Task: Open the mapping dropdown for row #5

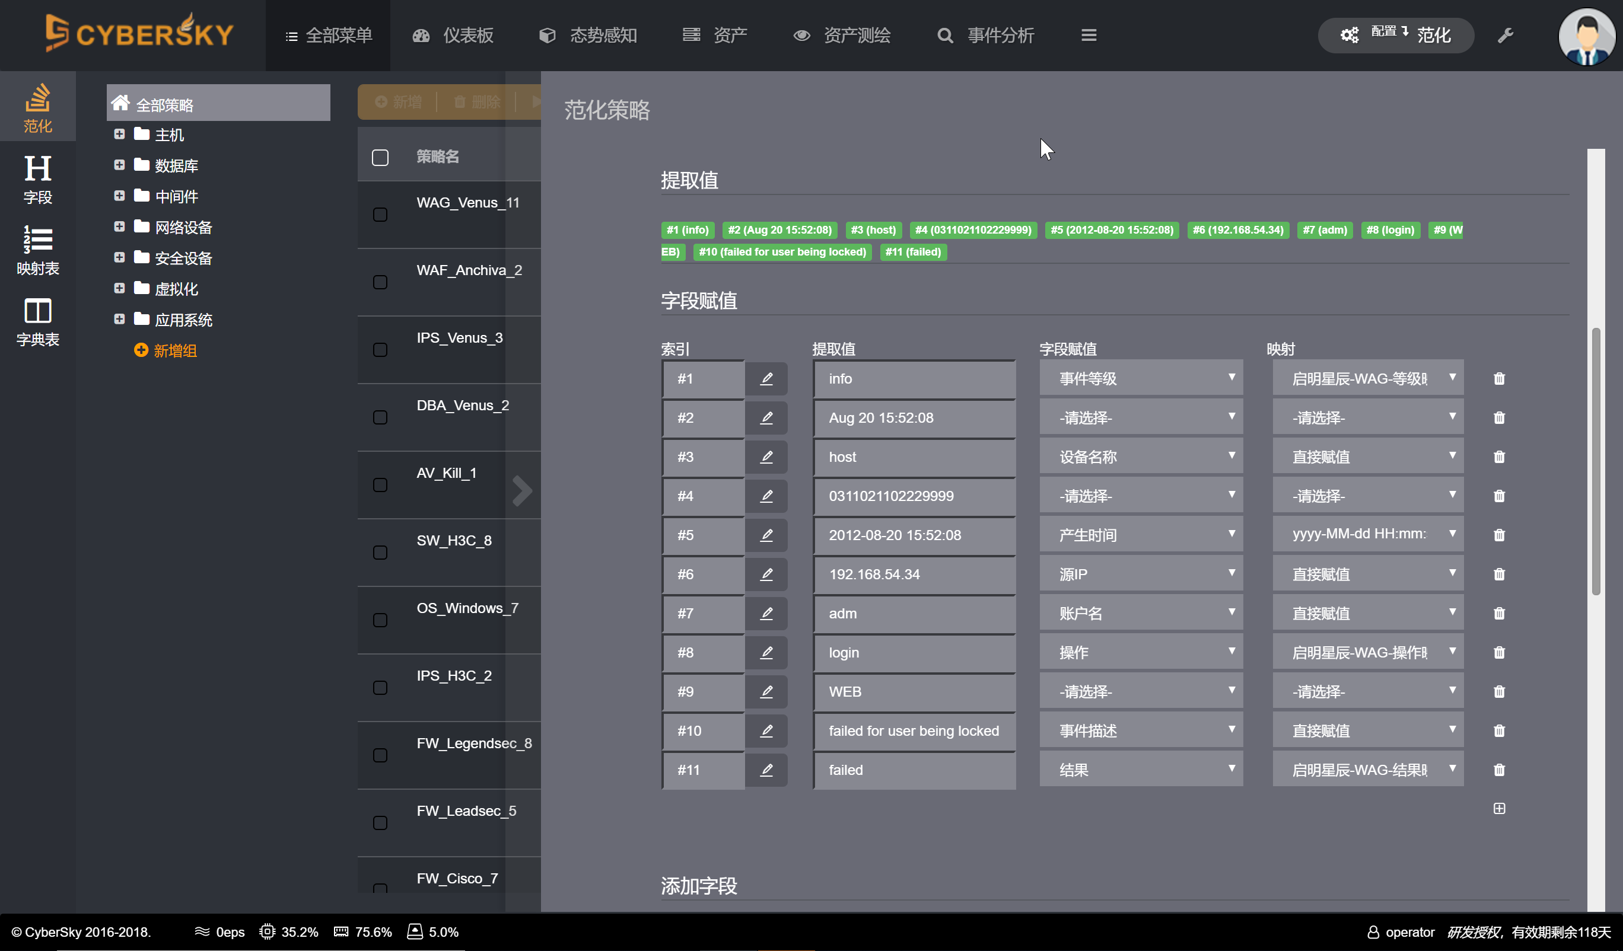Action: (1367, 534)
